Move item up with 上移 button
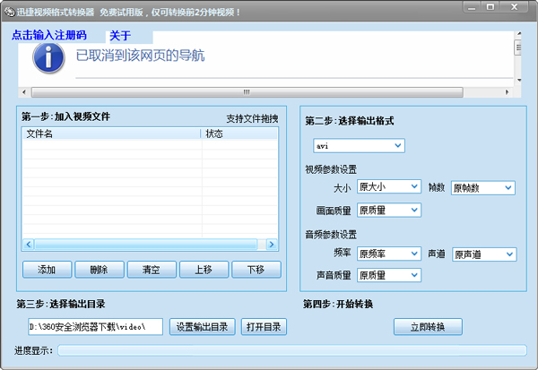This screenshot has width=538, height=370. 203,270
